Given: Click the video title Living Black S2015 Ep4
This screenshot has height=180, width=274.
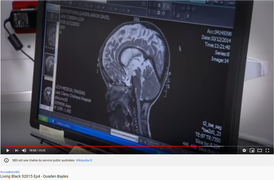Looking at the screenshot, I should pyautogui.click(x=34, y=176).
